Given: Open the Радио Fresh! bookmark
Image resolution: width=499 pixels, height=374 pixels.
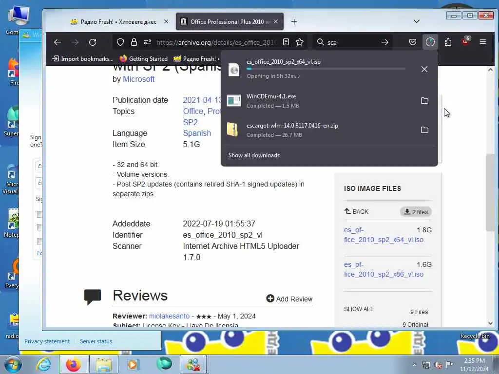Looking at the screenshot, I should [x=196, y=59].
